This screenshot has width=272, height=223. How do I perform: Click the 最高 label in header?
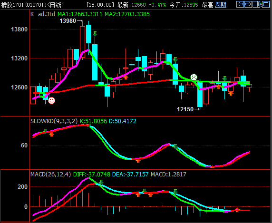coord(207,5)
